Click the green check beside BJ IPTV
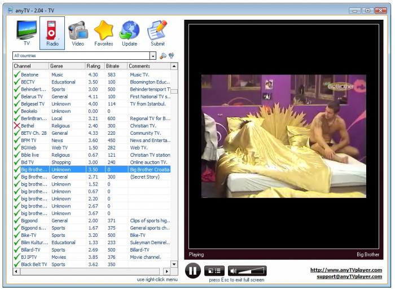The image size is (395, 291). [17, 257]
